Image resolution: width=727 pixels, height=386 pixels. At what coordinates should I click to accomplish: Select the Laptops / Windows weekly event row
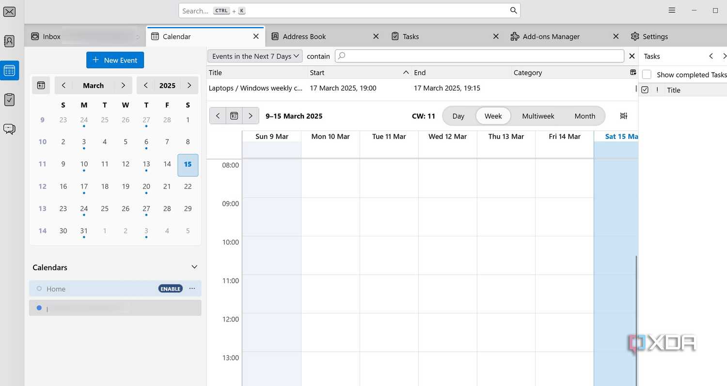coord(422,88)
